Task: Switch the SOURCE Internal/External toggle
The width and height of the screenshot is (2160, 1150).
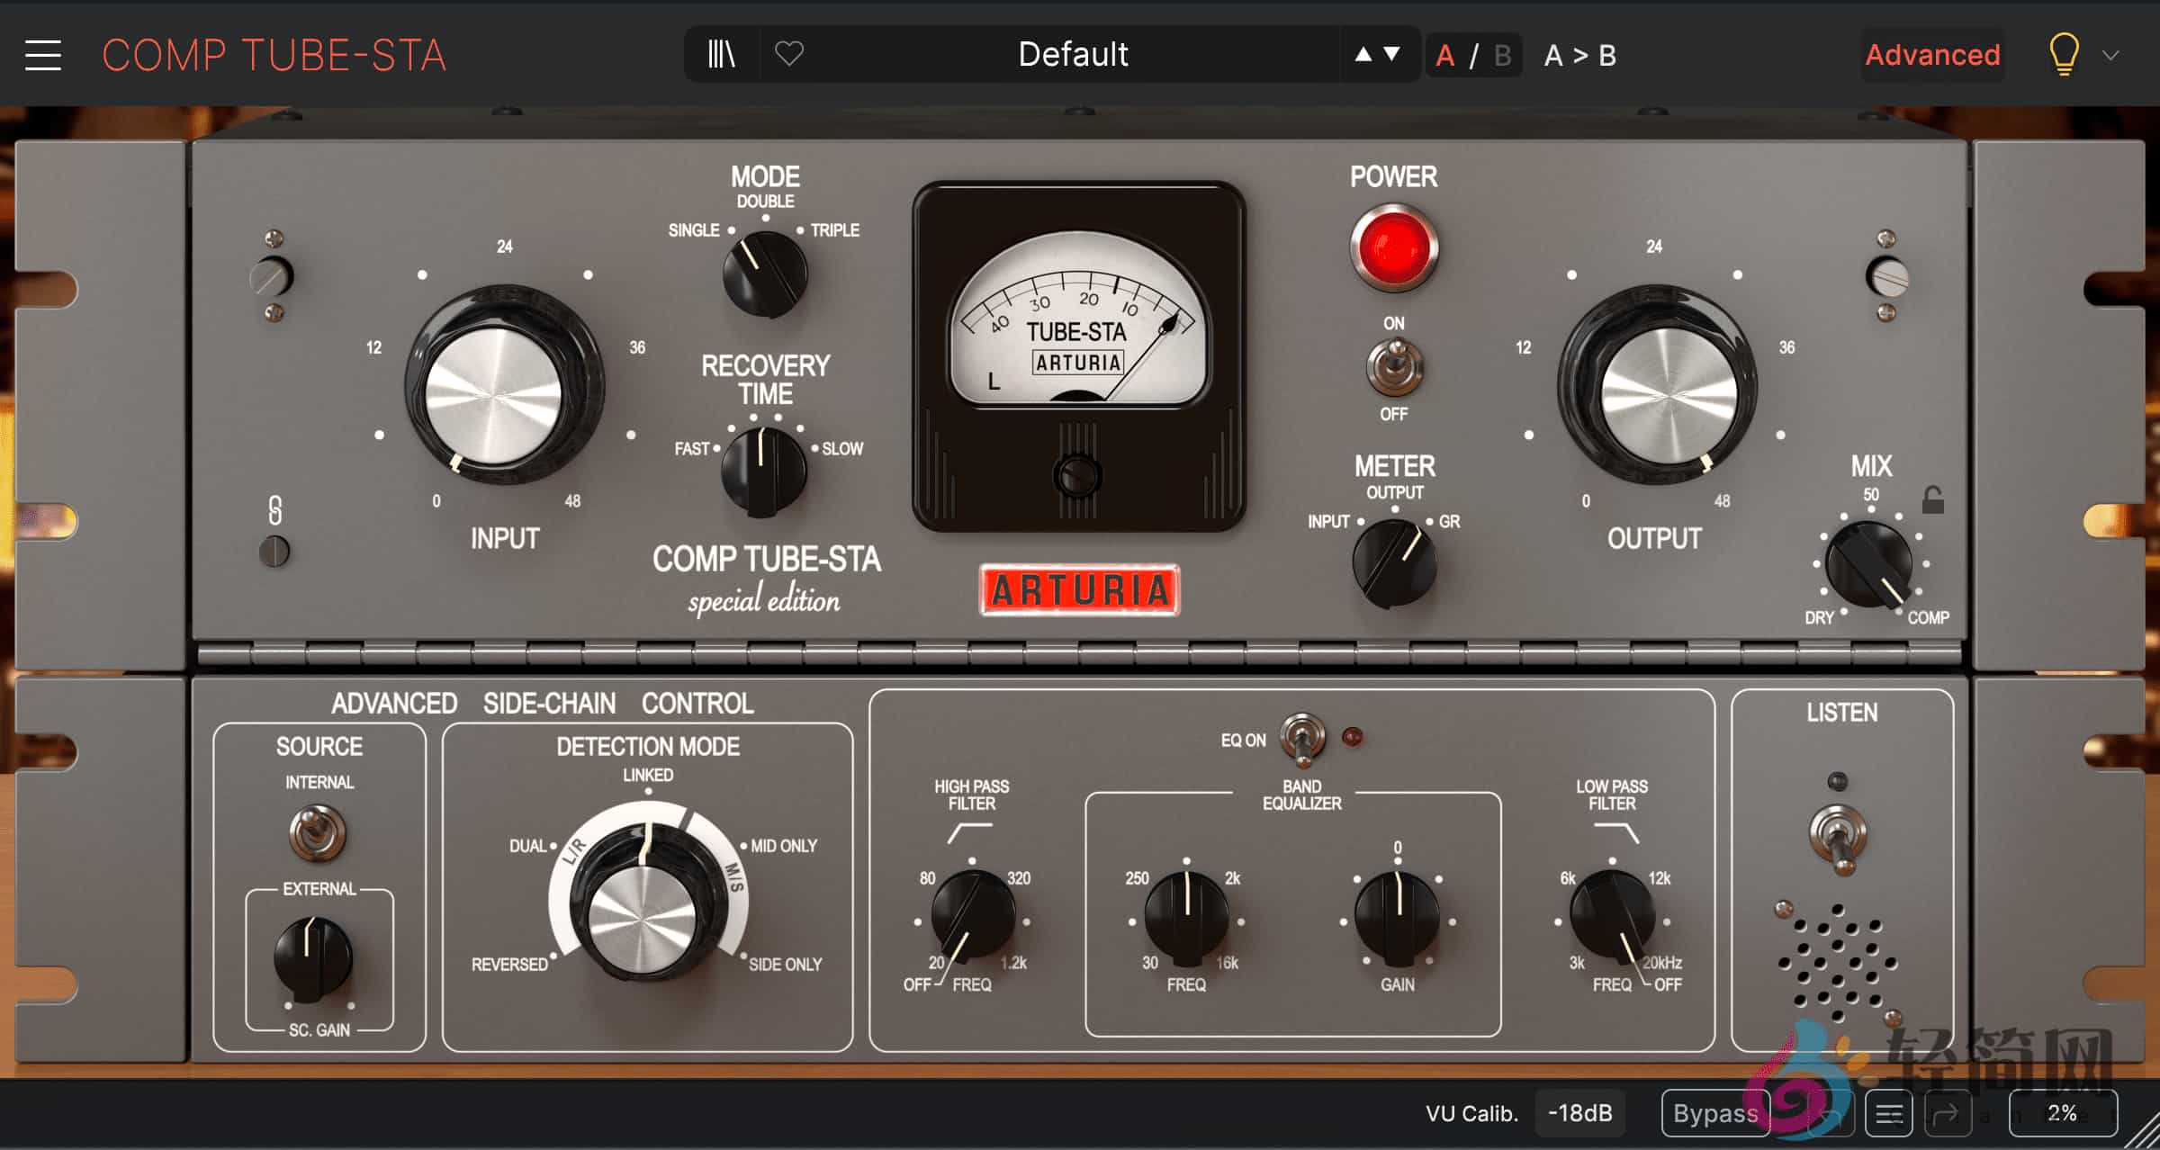Action: click(x=317, y=831)
